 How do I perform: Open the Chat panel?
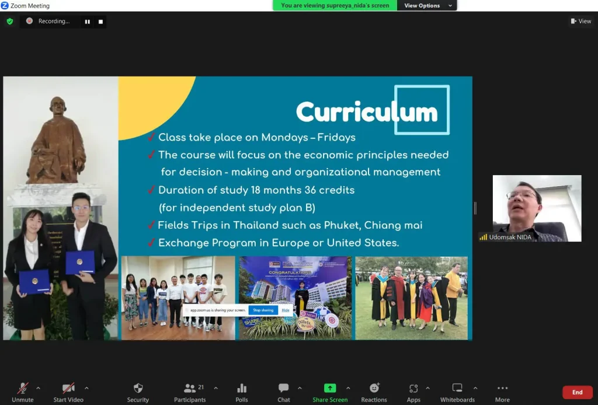pos(284,389)
